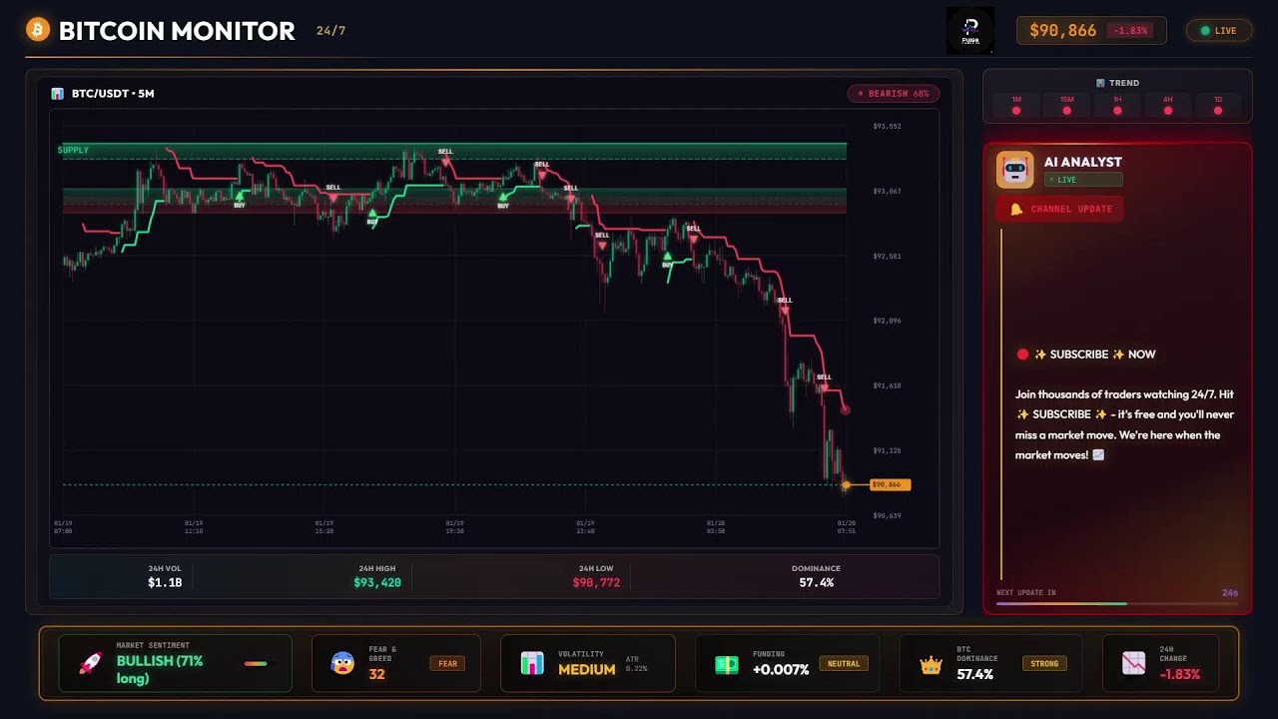The width and height of the screenshot is (1278, 719).
Task: Click the -1.83% badge beside $90,866 header
Action: (1130, 31)
